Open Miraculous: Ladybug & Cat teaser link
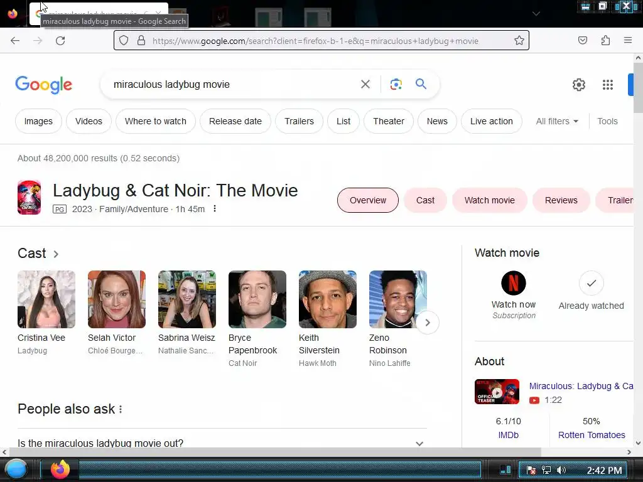This screenshot has height=482, width=643. 581,386
